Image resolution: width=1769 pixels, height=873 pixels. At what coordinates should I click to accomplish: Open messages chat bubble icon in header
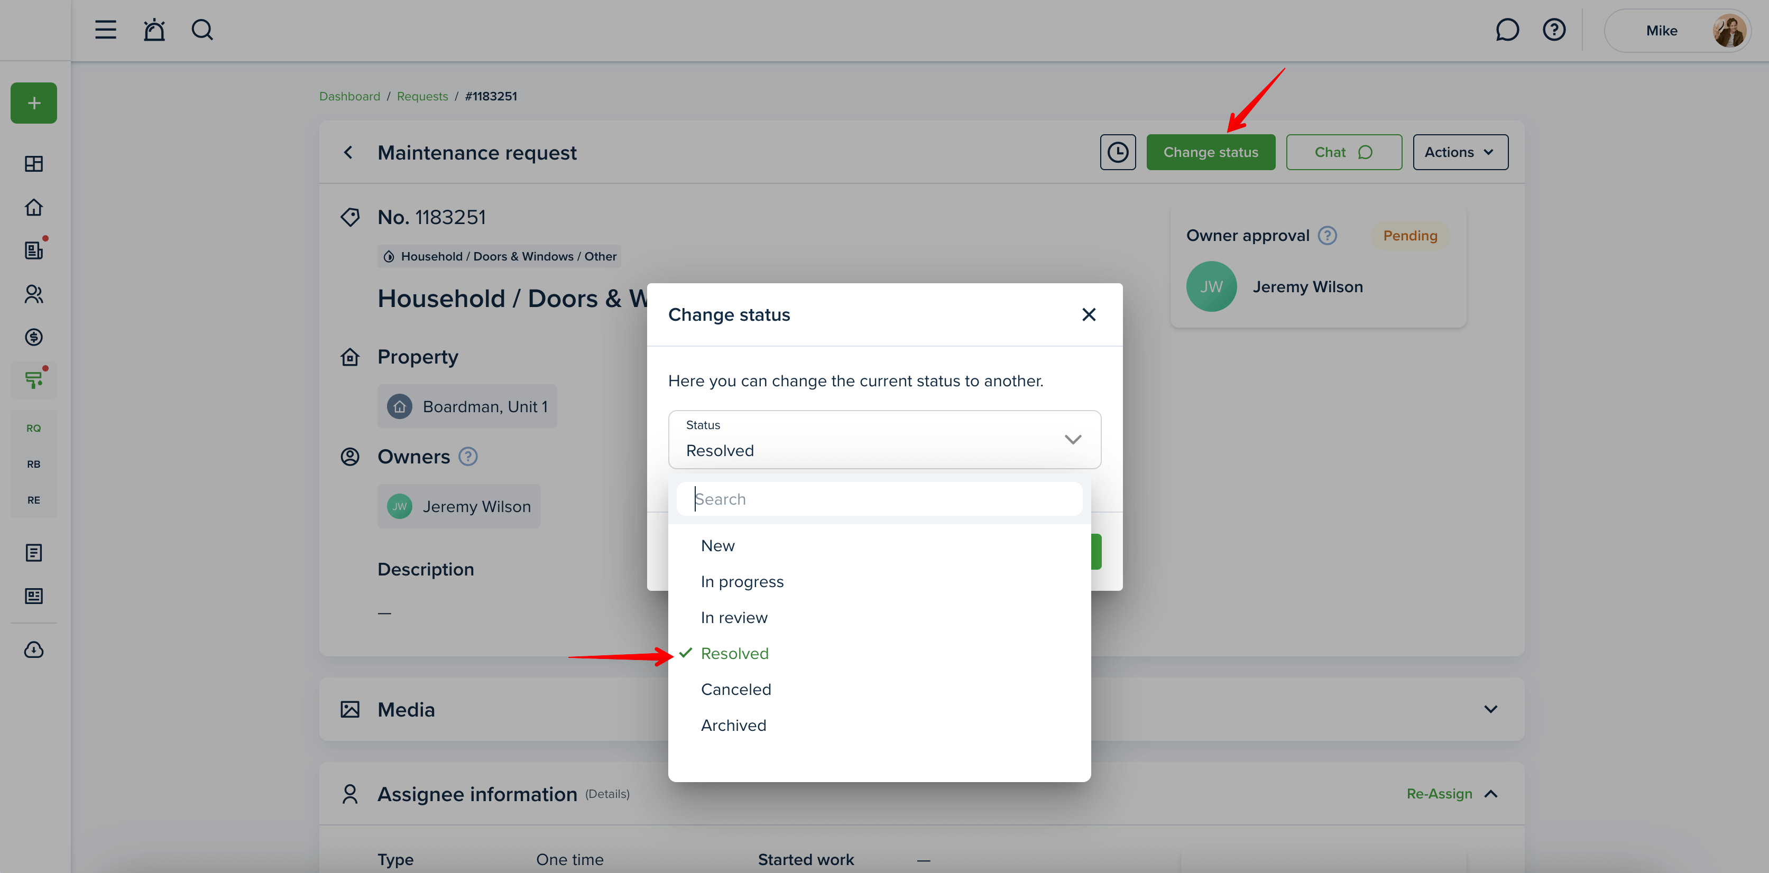[x=1507, y=30]
